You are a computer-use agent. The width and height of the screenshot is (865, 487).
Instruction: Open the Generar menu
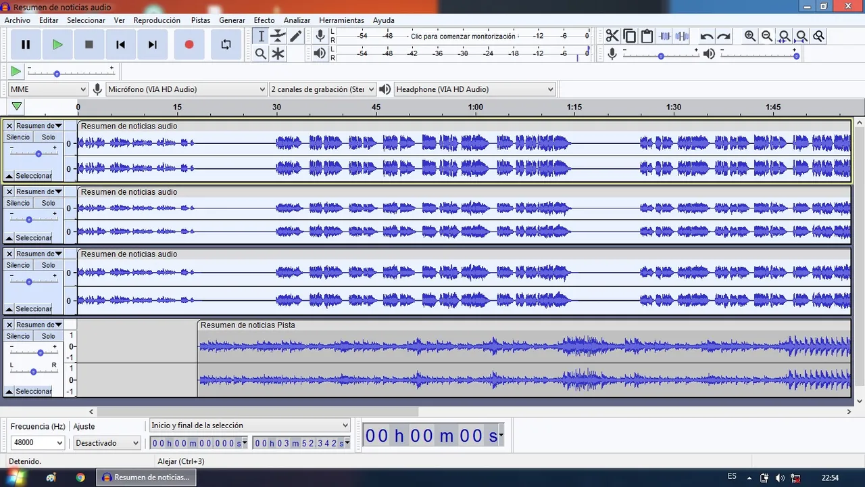click(x=232, y=20)
